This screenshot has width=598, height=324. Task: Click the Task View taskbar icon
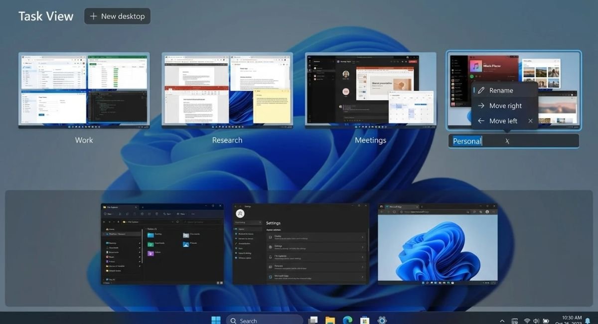click(x=313, y=321)
